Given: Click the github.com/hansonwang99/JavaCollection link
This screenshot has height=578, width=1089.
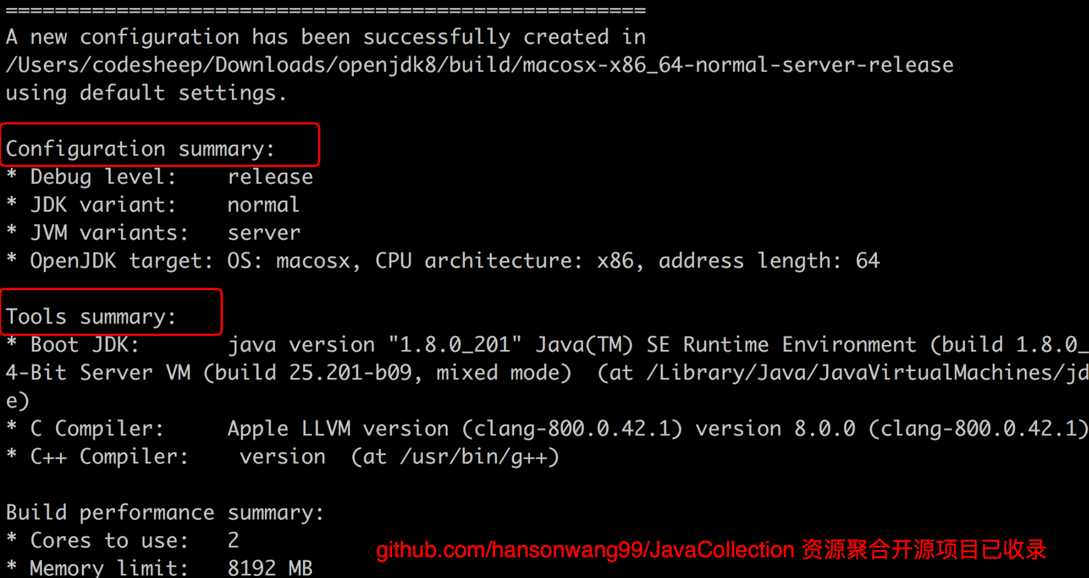Looking at the screenshot, I should [x=585, y=550].
